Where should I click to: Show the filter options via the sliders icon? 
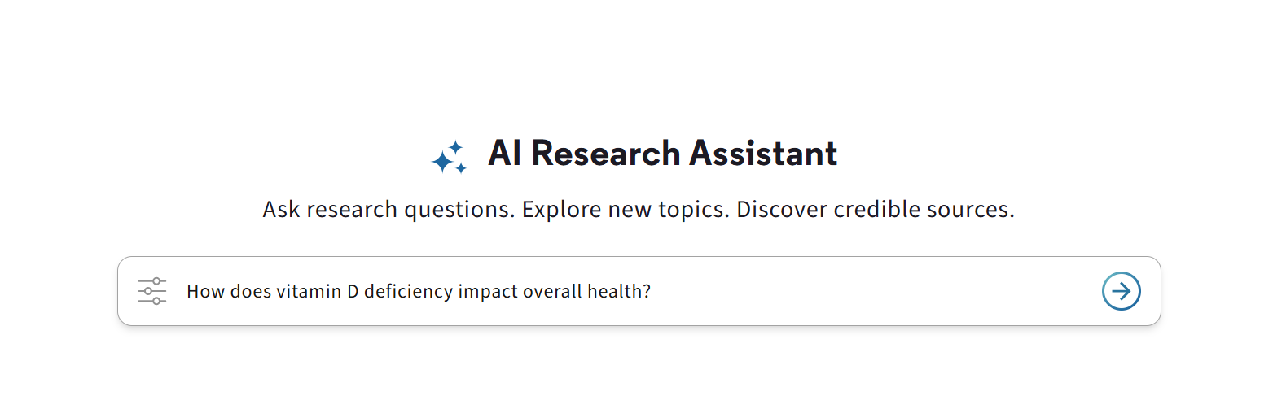pyautogui.click(x=152, y=291)
